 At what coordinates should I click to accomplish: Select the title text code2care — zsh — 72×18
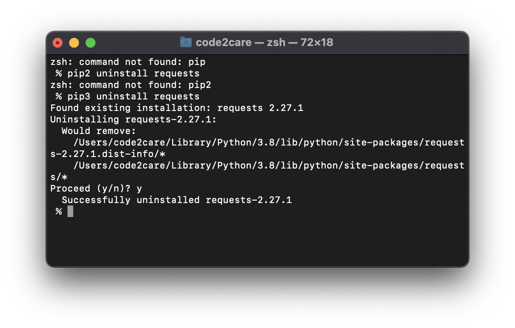[265, 42]
